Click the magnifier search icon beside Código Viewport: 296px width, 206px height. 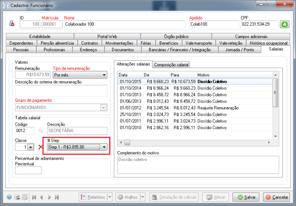point(41,131)
